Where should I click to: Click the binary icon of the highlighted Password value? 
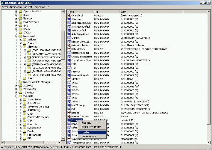point(69,120)
